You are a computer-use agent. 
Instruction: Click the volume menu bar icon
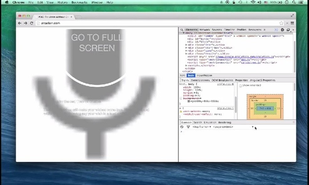(x=259, y=2)
